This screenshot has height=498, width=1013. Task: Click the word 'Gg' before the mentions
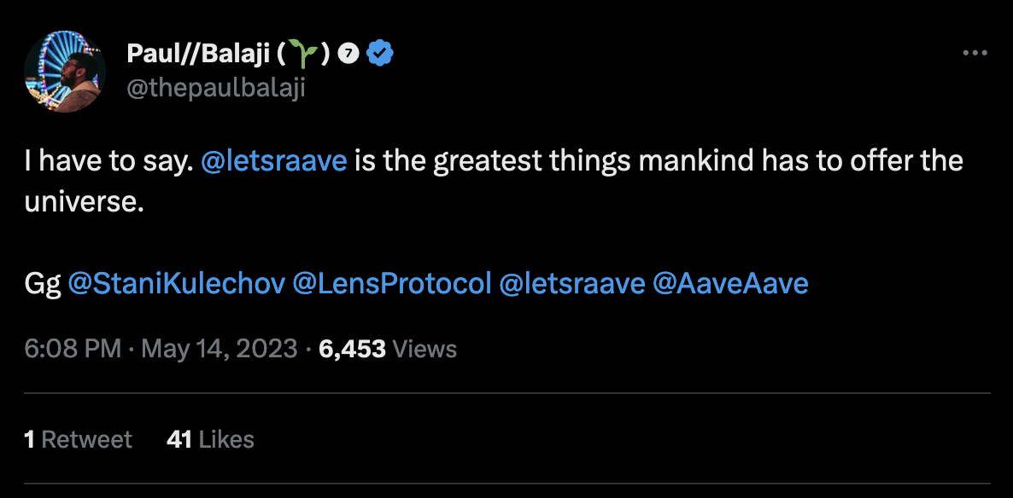click(x=43, y=283)
